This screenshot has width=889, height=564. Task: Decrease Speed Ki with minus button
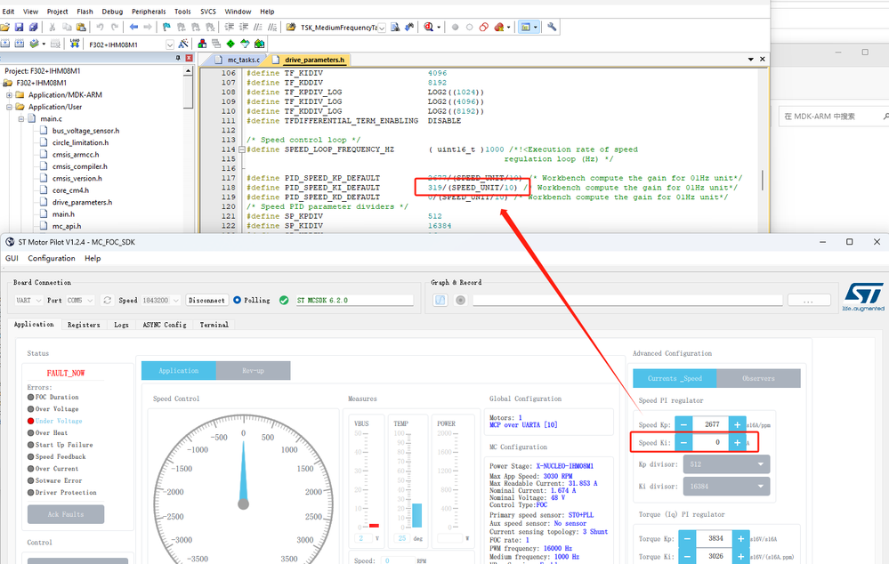coord(683,443)
